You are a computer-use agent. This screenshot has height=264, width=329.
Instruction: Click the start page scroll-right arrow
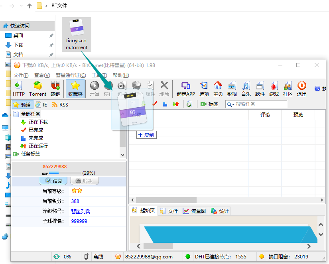pos(309,246)
